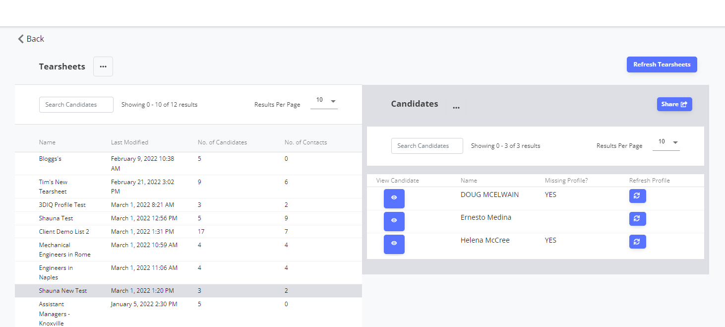Screen dimensions: 725x327
Task: Click the Missing Profile? column header
Action: click(x=566, y=181)
